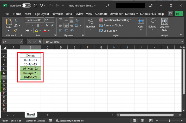Open the Formulas ribbon tab

57,14
